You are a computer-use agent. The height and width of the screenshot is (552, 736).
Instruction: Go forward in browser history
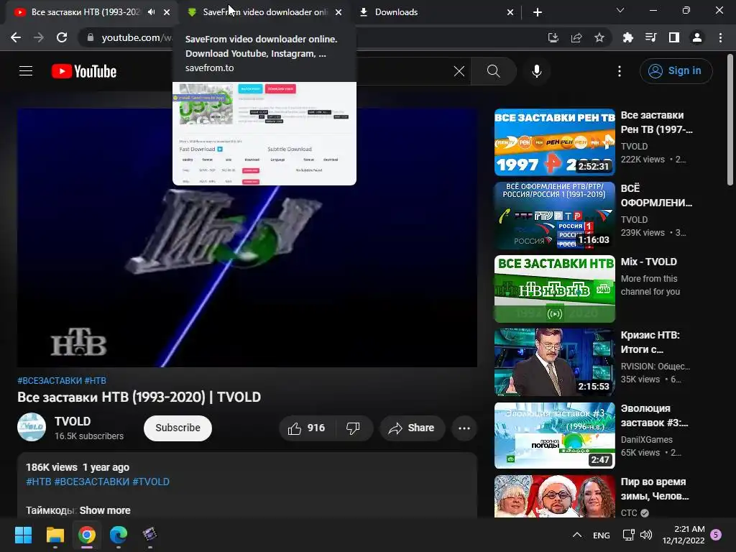coord(39,37)
